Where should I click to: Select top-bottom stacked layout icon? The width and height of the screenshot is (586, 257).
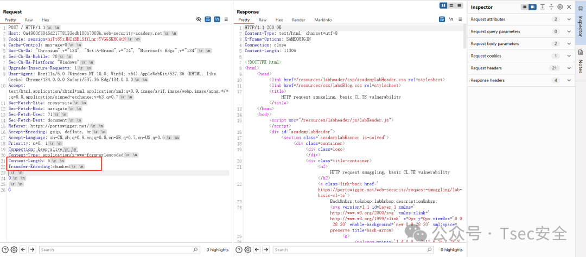(451, 5)
